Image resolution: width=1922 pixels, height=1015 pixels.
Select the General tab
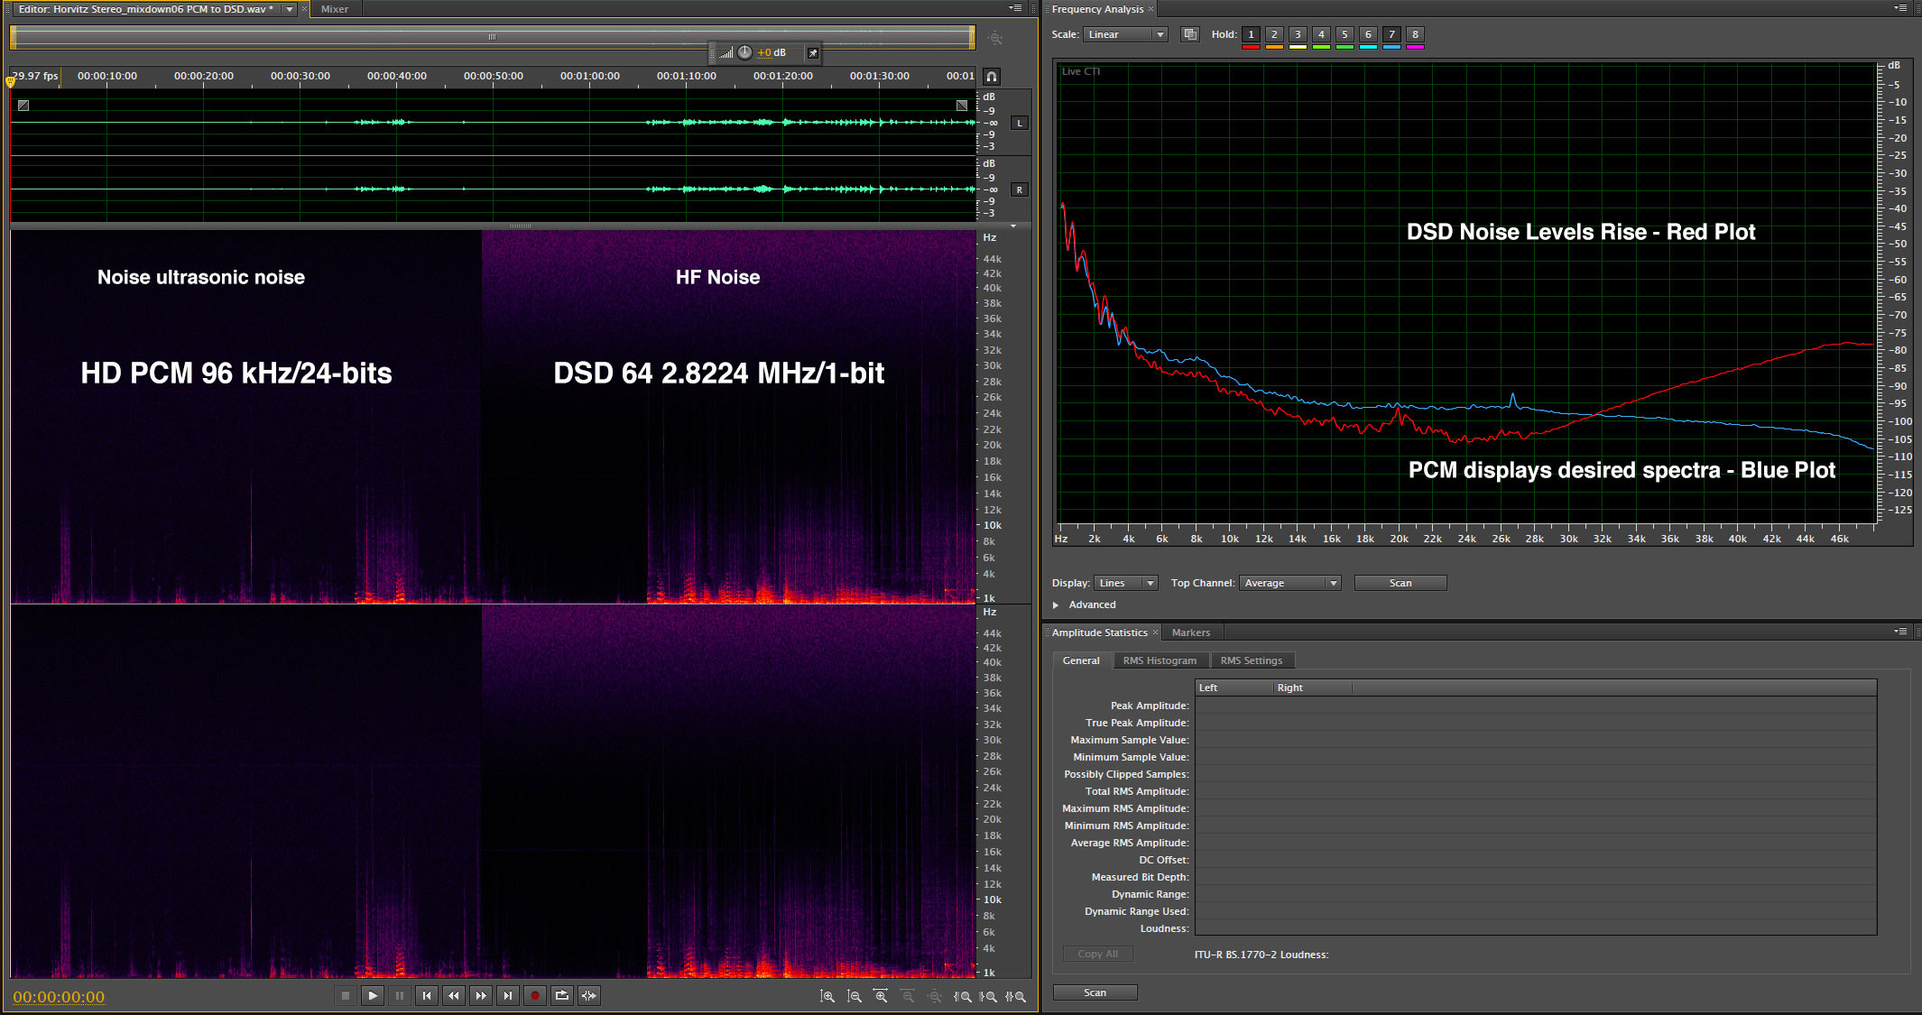(1081, 660)
